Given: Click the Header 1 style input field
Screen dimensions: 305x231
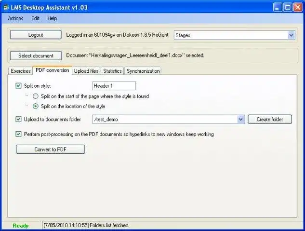Looking at the screenshot, I should [114, 86].
